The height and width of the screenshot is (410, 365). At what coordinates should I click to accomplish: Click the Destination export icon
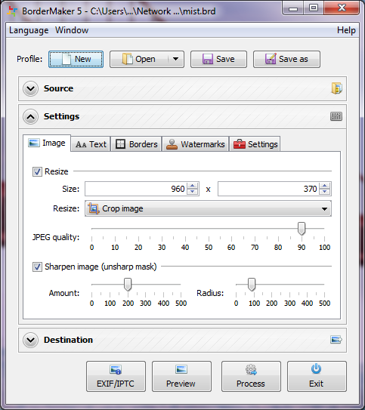point(336,340)
